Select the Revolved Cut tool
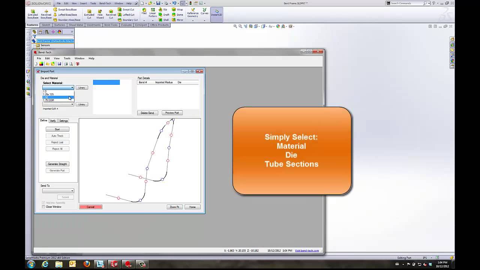Image resolution: width=480 pixels, height=270 pixels. (111, 14)
